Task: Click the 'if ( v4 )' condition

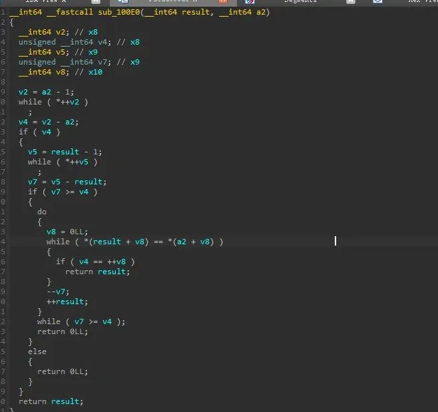Action: pos(39,132)
